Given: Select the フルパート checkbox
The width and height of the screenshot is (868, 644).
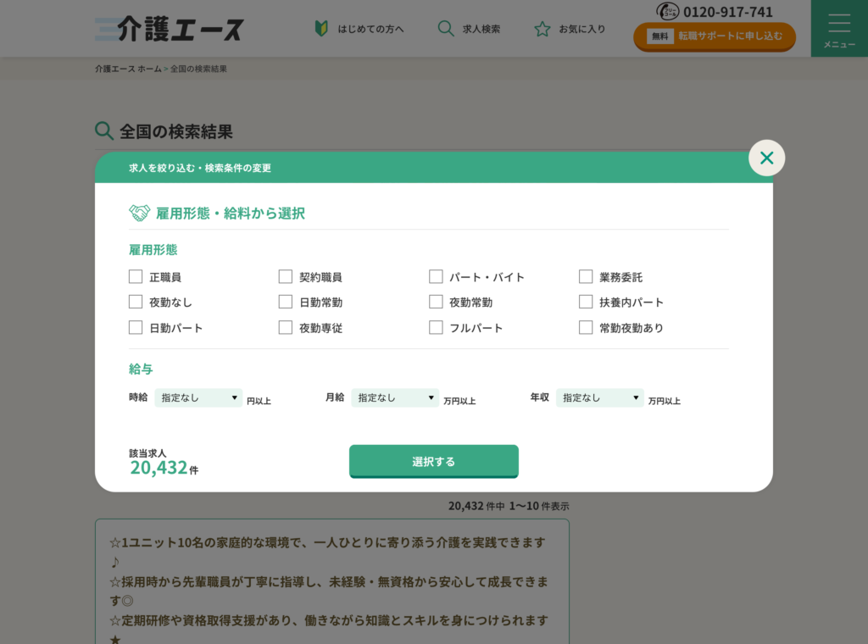Looking at the screenshot, I should (436, 328).
